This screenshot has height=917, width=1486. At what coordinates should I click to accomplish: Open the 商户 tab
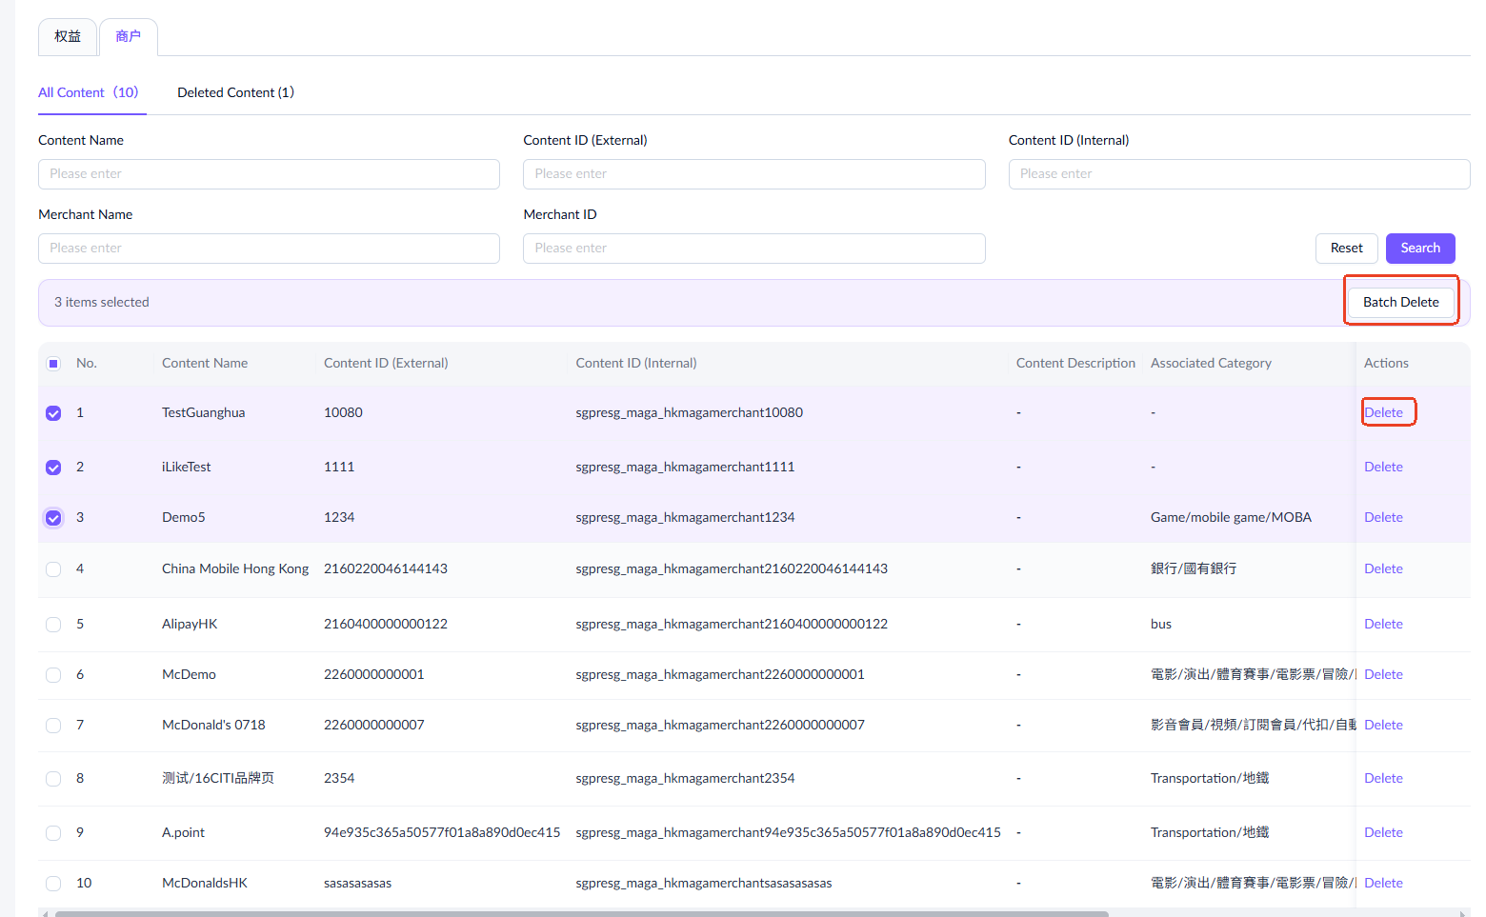click(x=128, y=37)
